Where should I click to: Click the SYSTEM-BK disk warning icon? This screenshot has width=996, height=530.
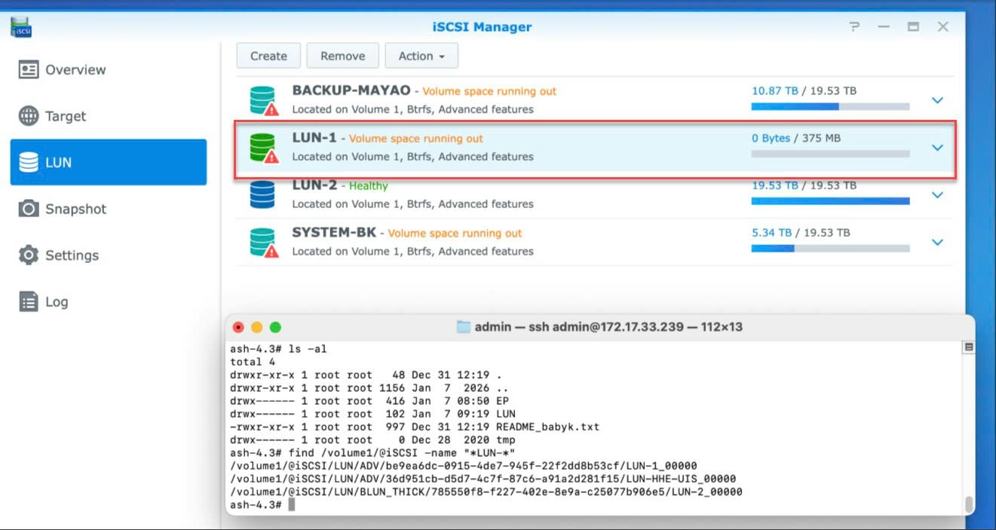[x=264, y=242]
